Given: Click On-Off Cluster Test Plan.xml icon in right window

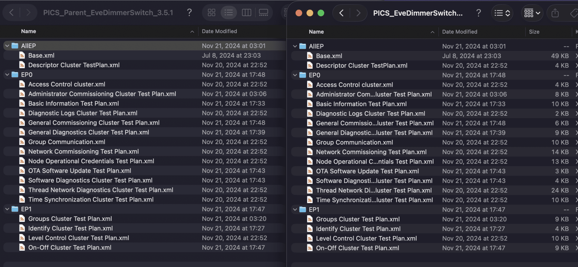Looking at the screenshot, I should (x=310, y=248).
